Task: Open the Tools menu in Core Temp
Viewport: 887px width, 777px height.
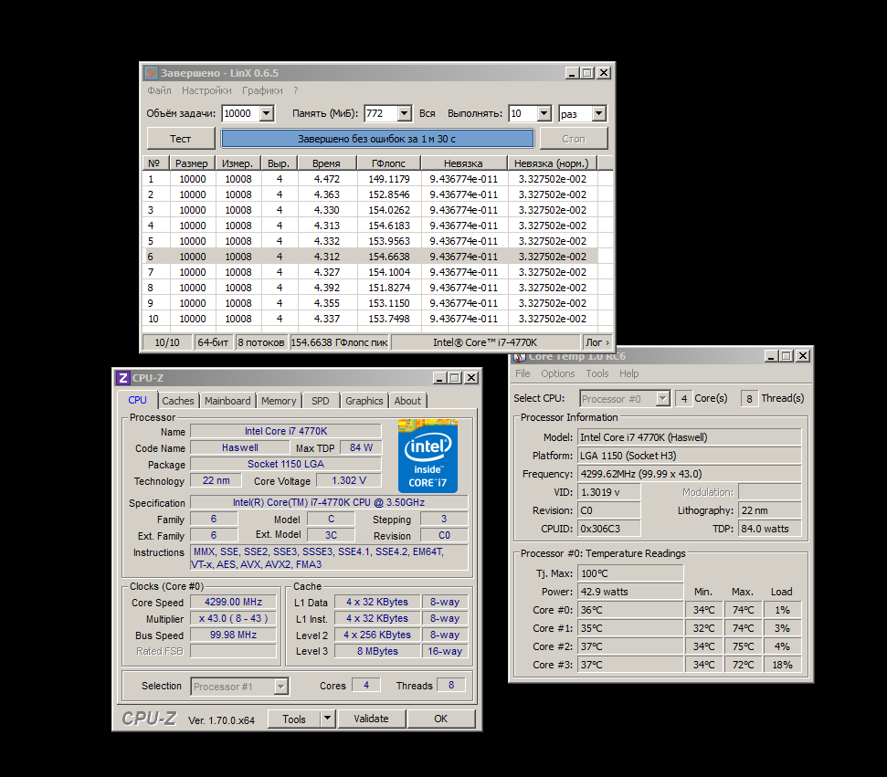Action: click(x=597, y=373)
